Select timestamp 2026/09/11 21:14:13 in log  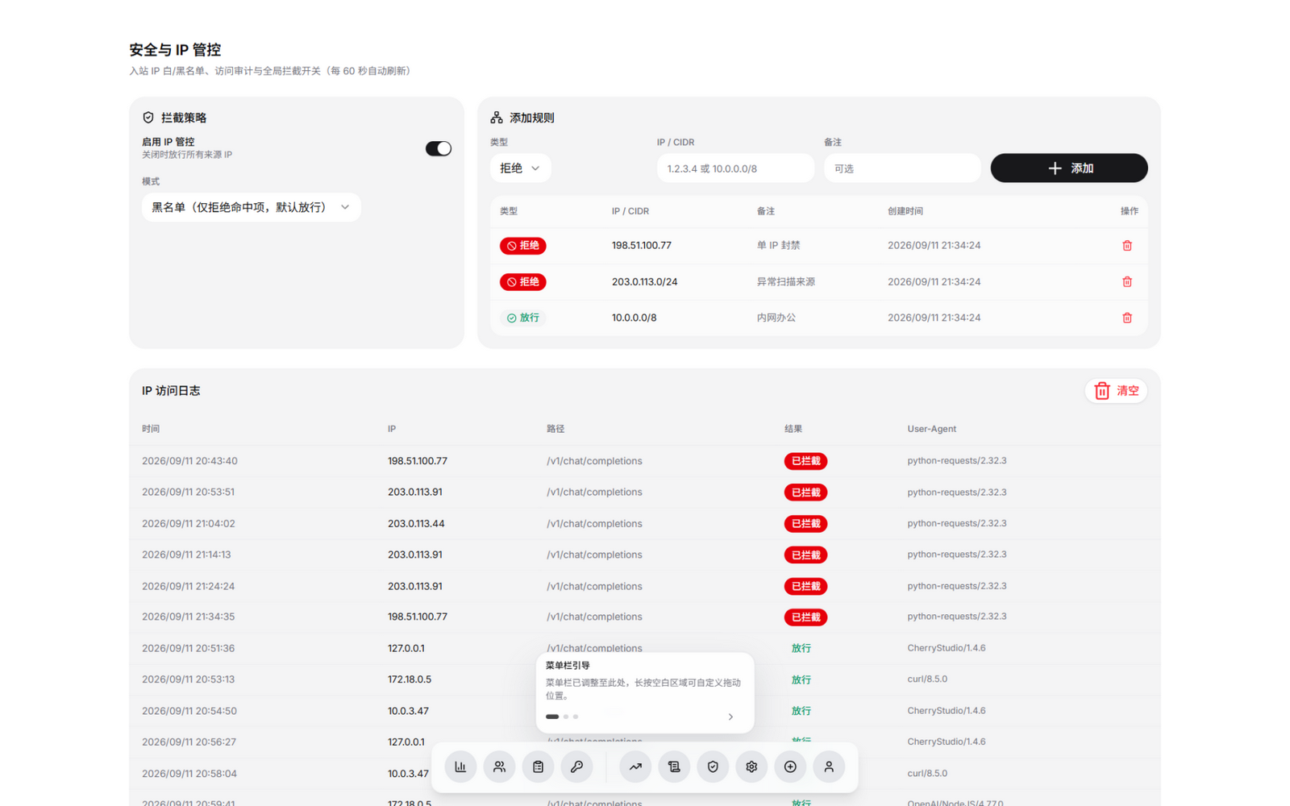(186, 555)
